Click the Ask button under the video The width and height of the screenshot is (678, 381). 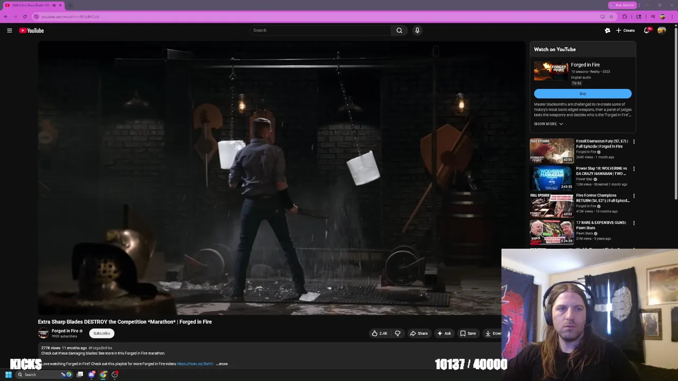pos(444,333)
